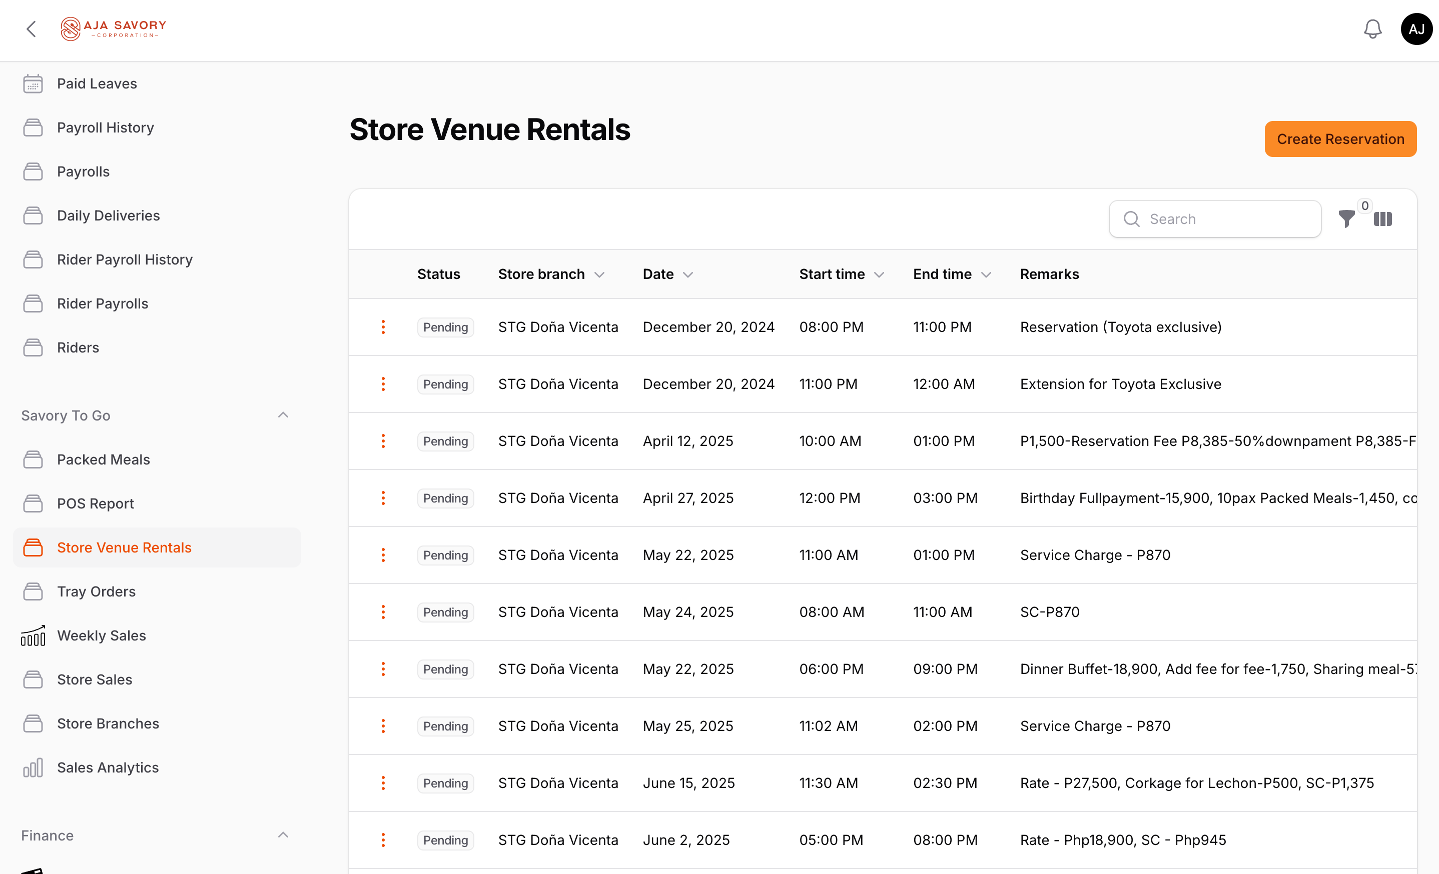Screen dimensions: 1439x874
Task: Open the filter panel
Action: (x=1347, y=219)
